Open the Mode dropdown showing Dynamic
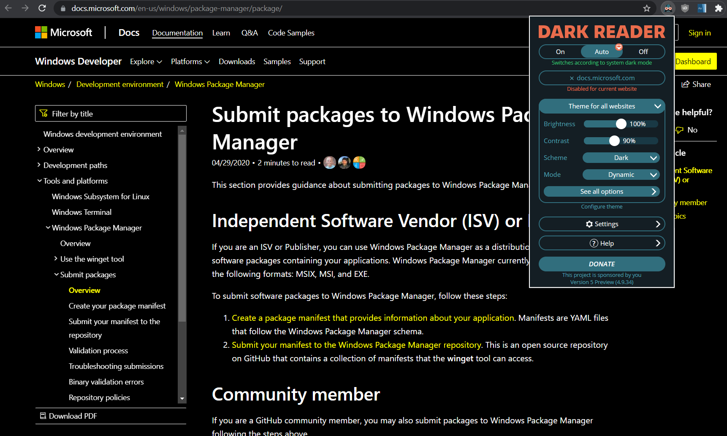Screen dimensions: 727x436 pos(621,174)
